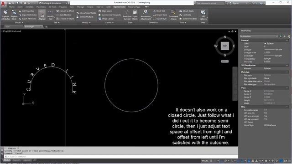Open URL Options in Web panel
This screenshot has width=292, height=164.
203,15
